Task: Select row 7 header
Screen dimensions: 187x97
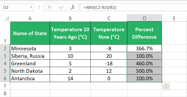Action: pos(5,86)
